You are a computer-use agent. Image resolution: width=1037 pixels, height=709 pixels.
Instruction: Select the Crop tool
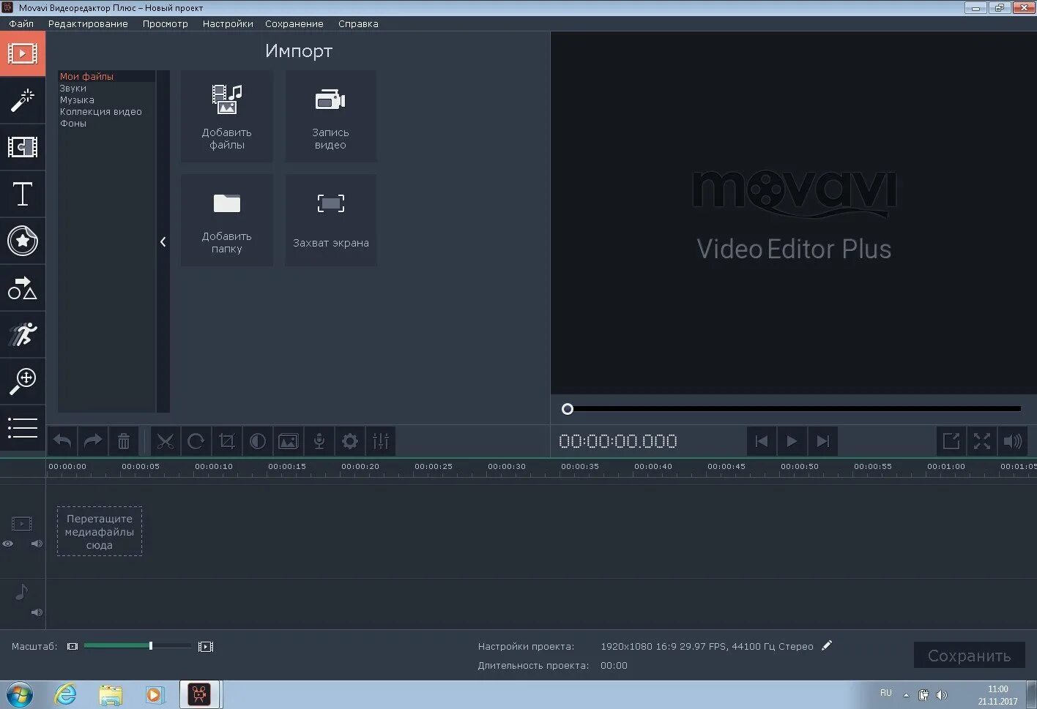227,441
